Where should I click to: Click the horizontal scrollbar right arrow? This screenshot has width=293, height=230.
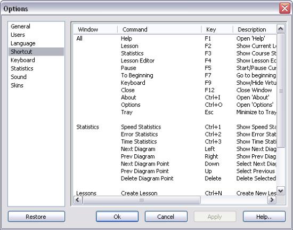272,200
